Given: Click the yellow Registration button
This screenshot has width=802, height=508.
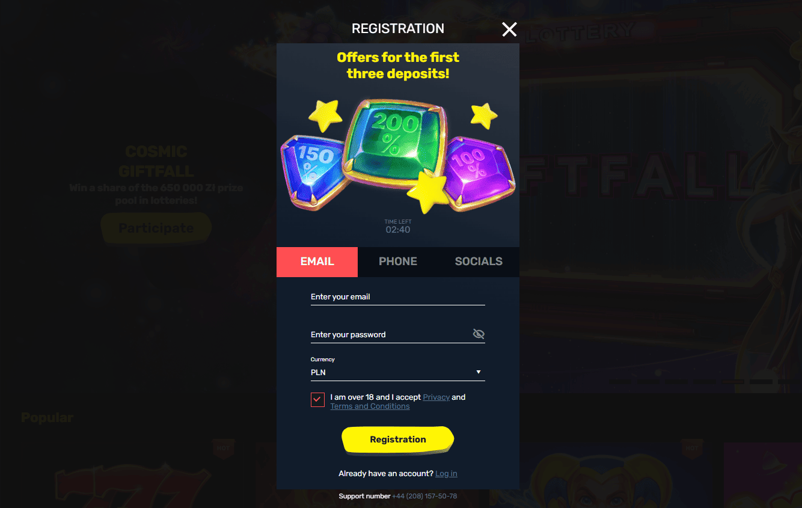Looking at the screenshot, I should pyautogui.click(x=397, y=439).
